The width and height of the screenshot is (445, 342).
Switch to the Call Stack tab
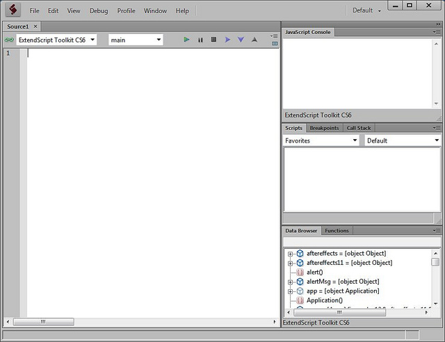tap(359, 128)
